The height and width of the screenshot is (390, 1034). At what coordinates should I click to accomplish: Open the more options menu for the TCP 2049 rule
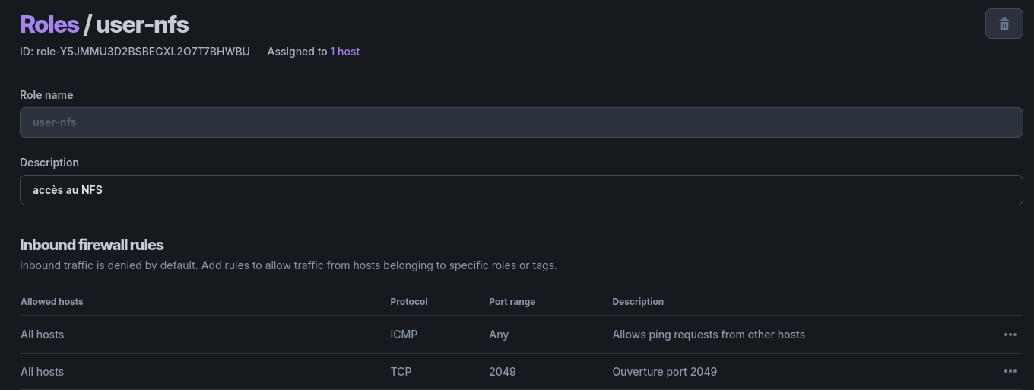point(1010,372)
